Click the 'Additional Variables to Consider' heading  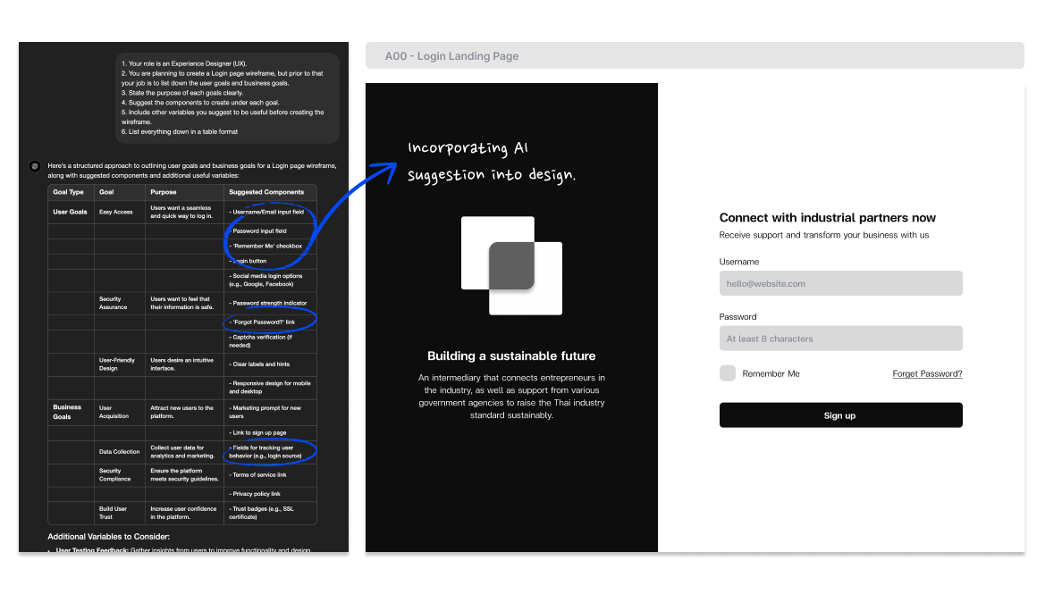111,537
